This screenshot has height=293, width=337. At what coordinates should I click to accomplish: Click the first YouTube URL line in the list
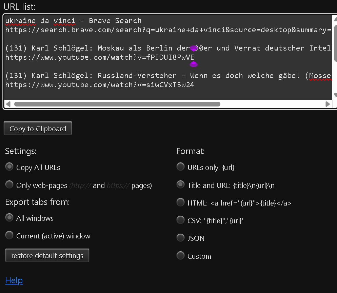tap(100, 57)
